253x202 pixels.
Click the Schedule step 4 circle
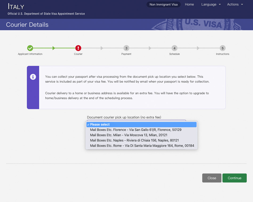click(174, 48)
